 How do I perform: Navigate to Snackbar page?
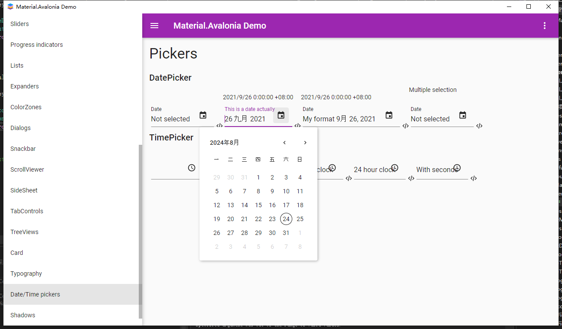(71, 149)
